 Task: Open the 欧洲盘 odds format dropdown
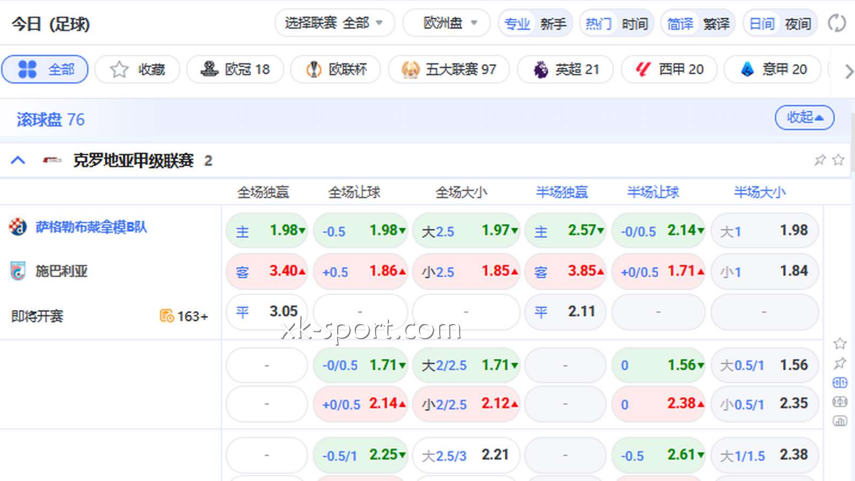click(x=446, y=23)
